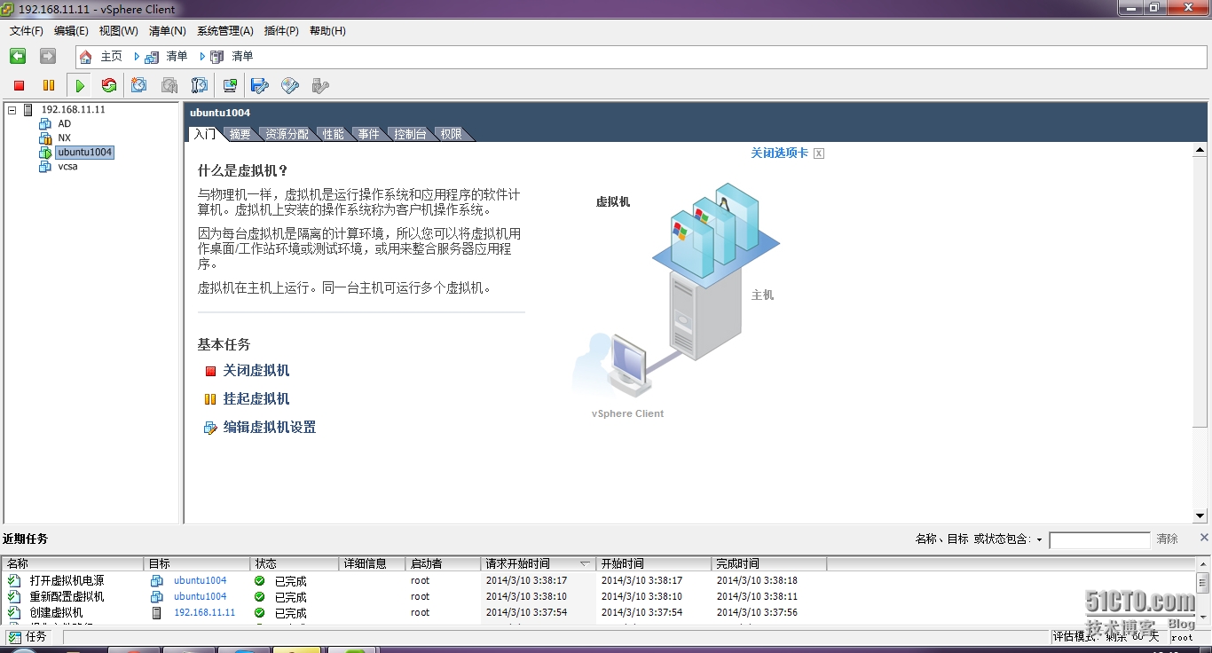
Task: Sort tasks by the 目标 column header
Action: coord(197,563)
